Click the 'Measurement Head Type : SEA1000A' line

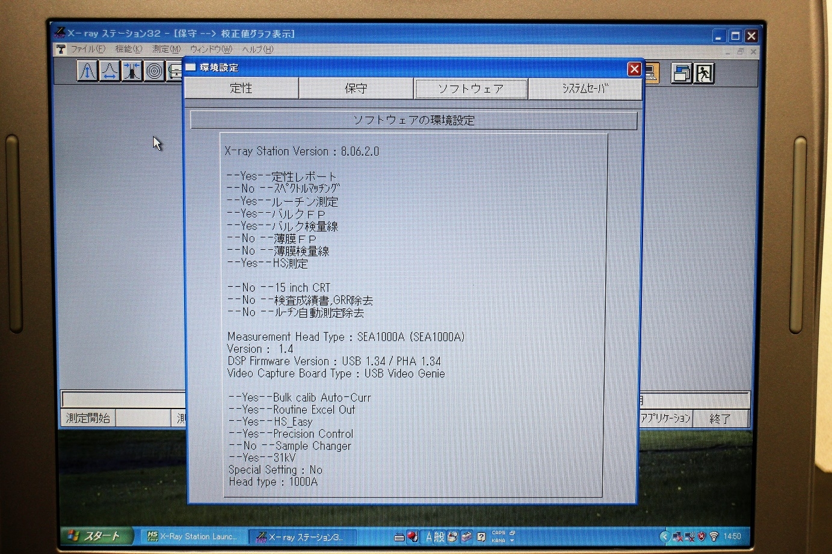coord(346,337)
